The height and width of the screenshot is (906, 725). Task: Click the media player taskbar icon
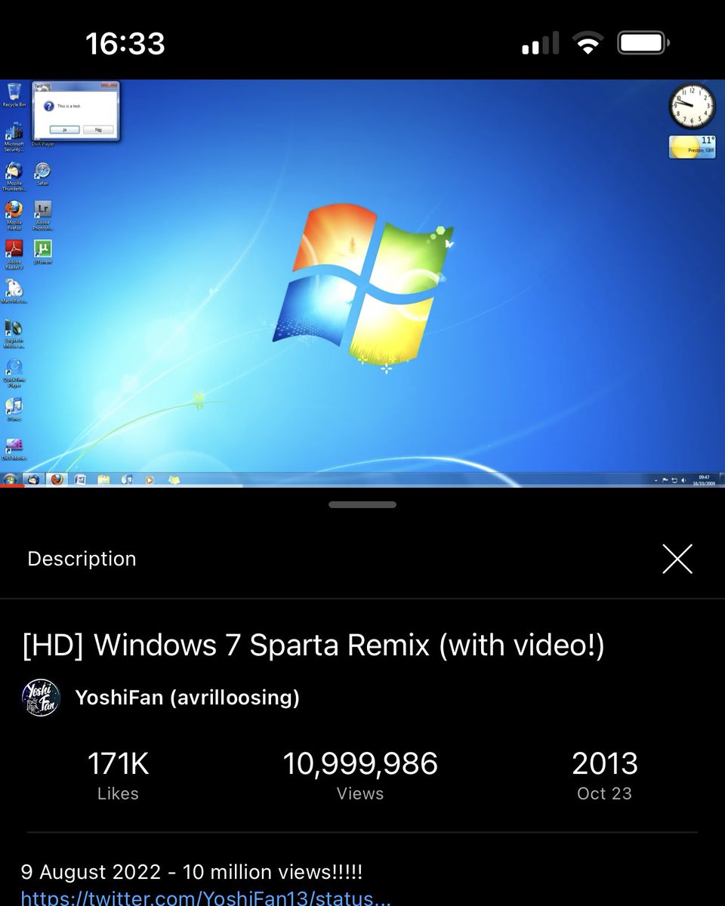[x=150, y=479]
